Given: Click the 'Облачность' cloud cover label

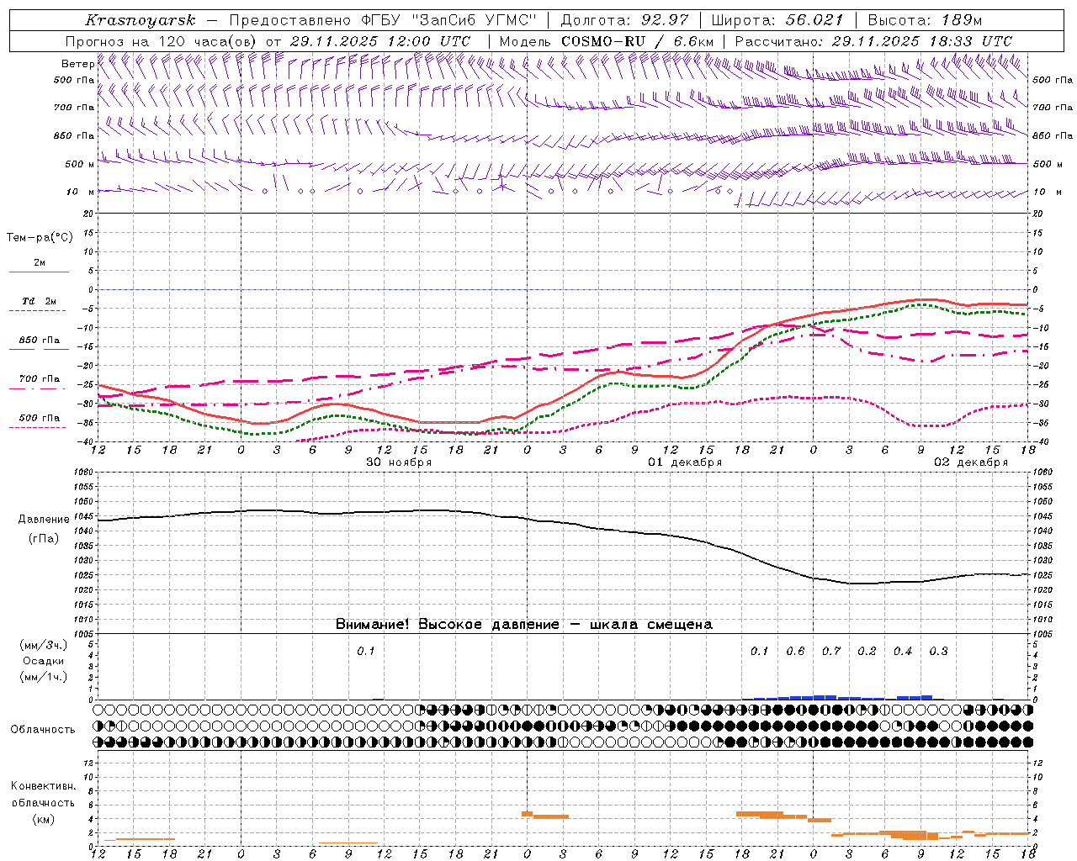Looking at the screenshot, I should [x=43, y=730].
